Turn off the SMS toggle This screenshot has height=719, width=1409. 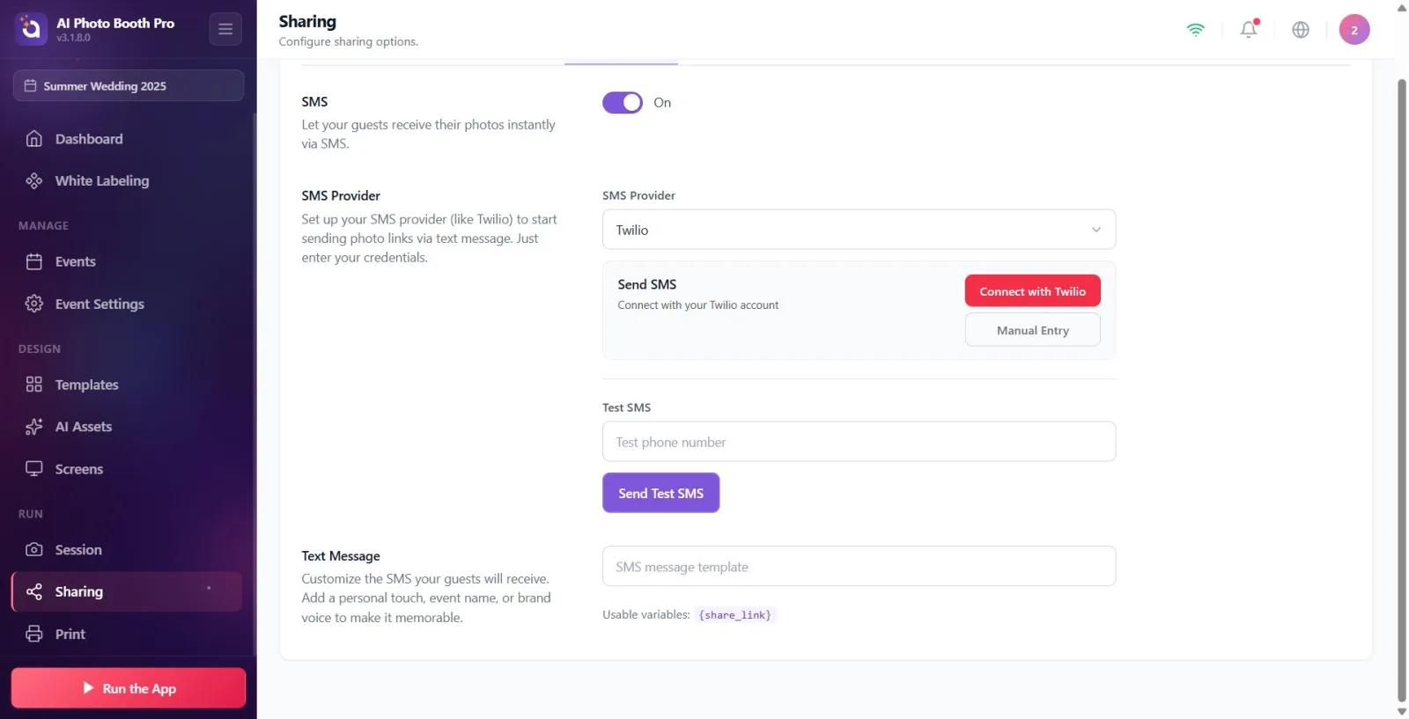623,103
